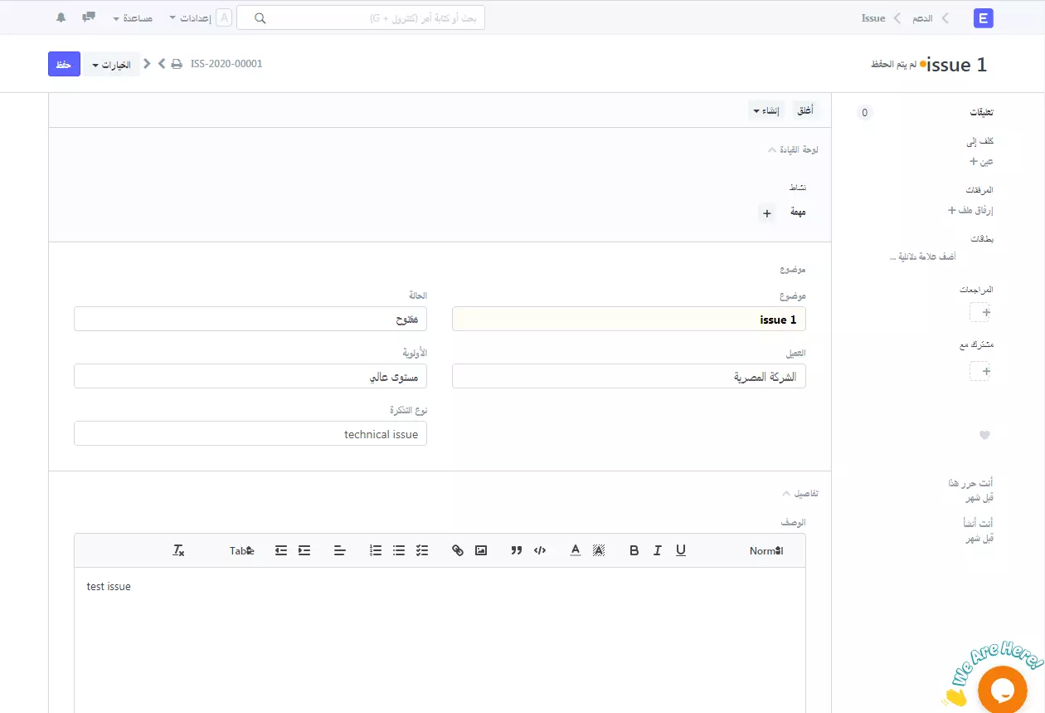
Task: Open the font color picker
Action: [576, 550]
